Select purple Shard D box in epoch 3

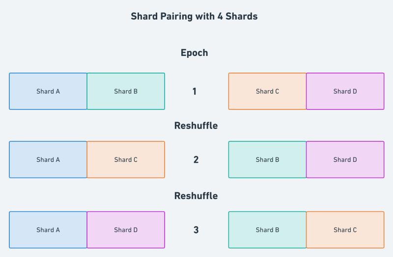[x=126, y=230]
